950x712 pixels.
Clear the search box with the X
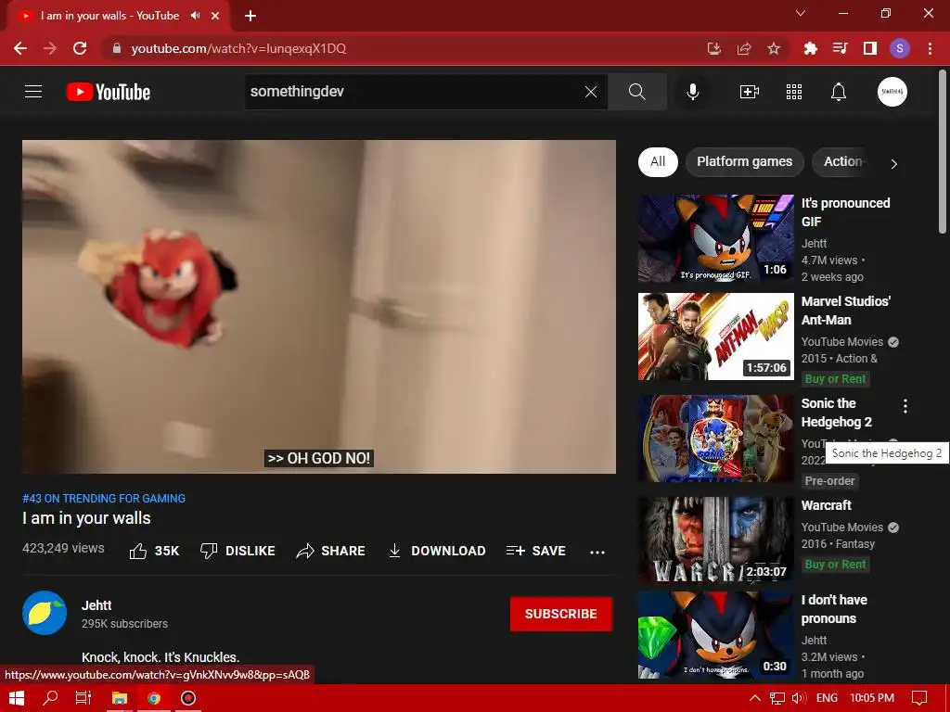pos(591,92)
